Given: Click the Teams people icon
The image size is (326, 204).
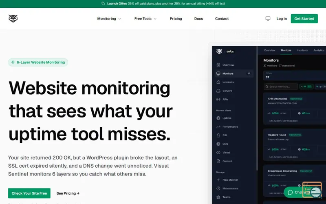Looking at the screenshot, I should 218,197.
